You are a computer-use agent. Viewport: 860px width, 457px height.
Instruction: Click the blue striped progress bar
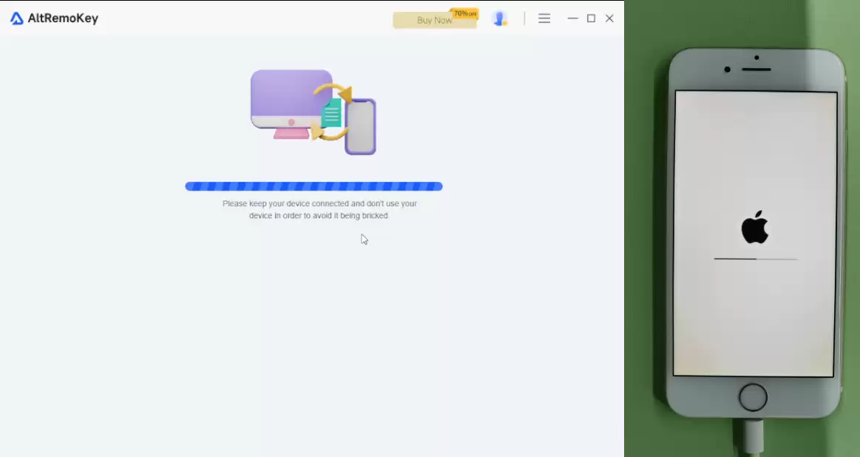click(x=314, y=186)
